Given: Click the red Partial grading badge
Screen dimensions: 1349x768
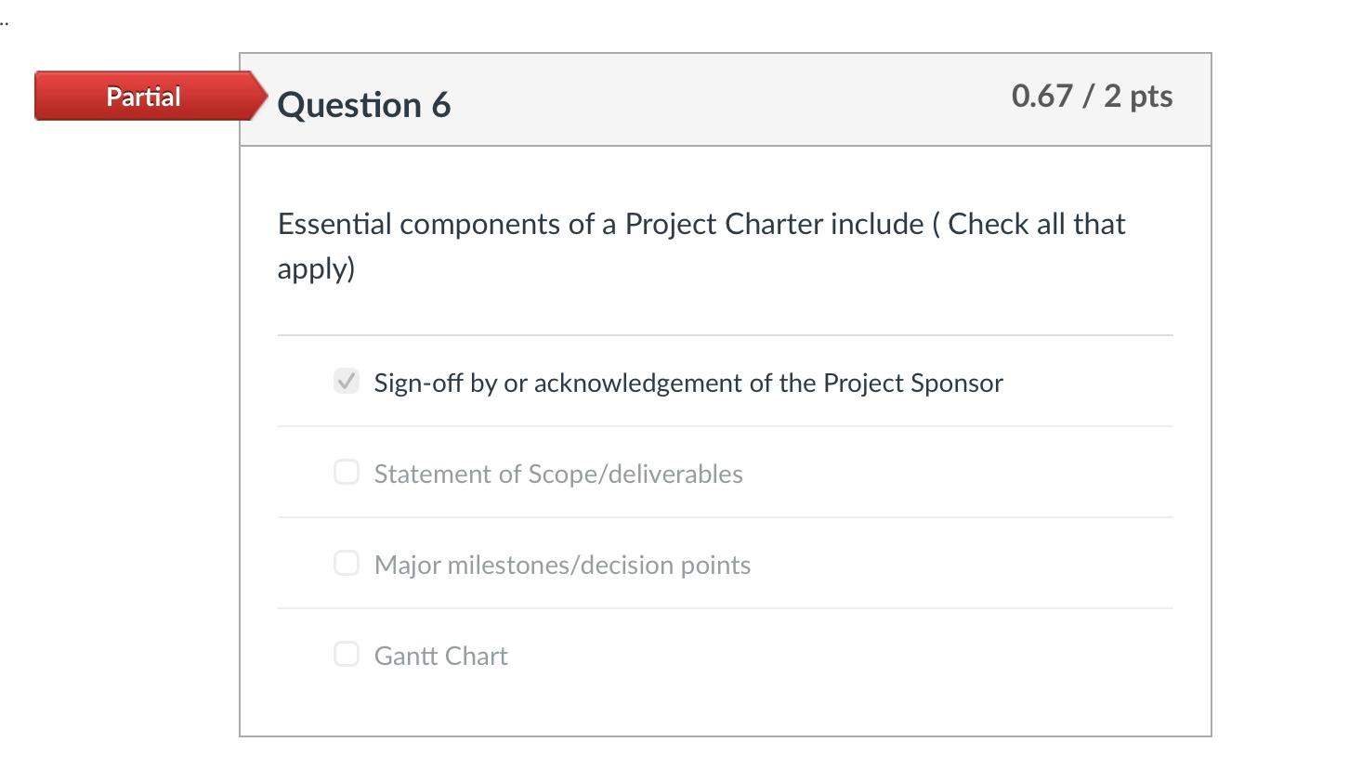Looking at the screenshot, I should point(144,96).
